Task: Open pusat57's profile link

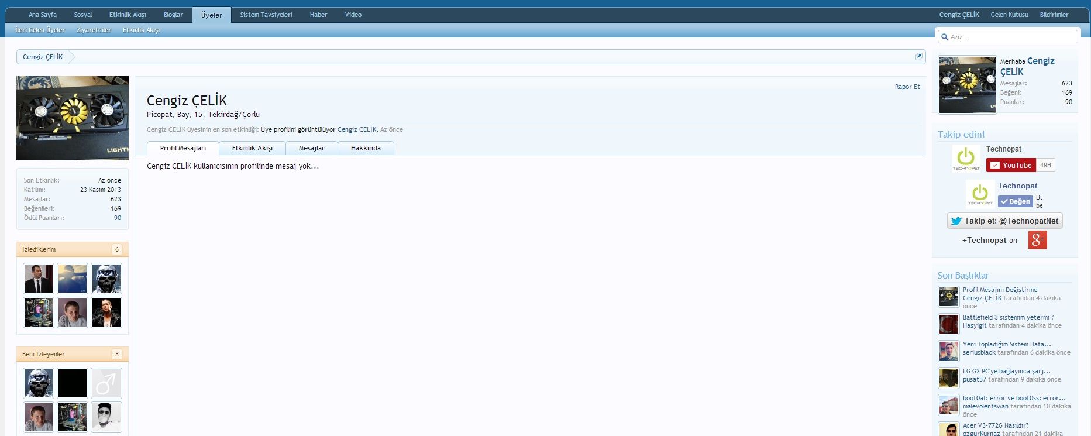Action: [x=975, y=379]
